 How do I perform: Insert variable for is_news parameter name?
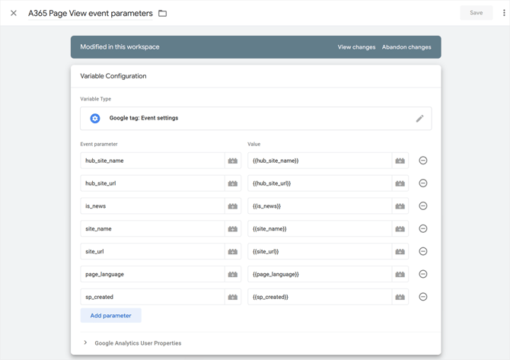233,206
